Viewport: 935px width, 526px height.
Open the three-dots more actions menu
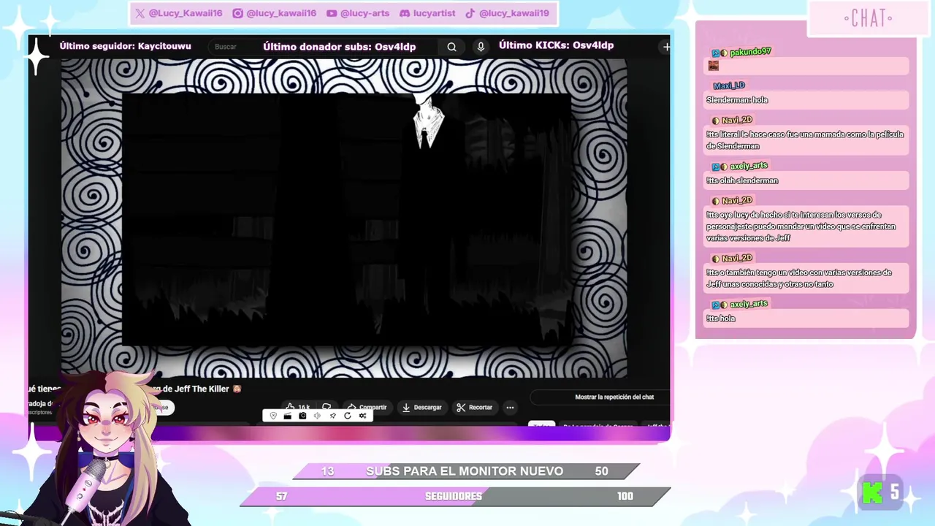pos(510,407)
